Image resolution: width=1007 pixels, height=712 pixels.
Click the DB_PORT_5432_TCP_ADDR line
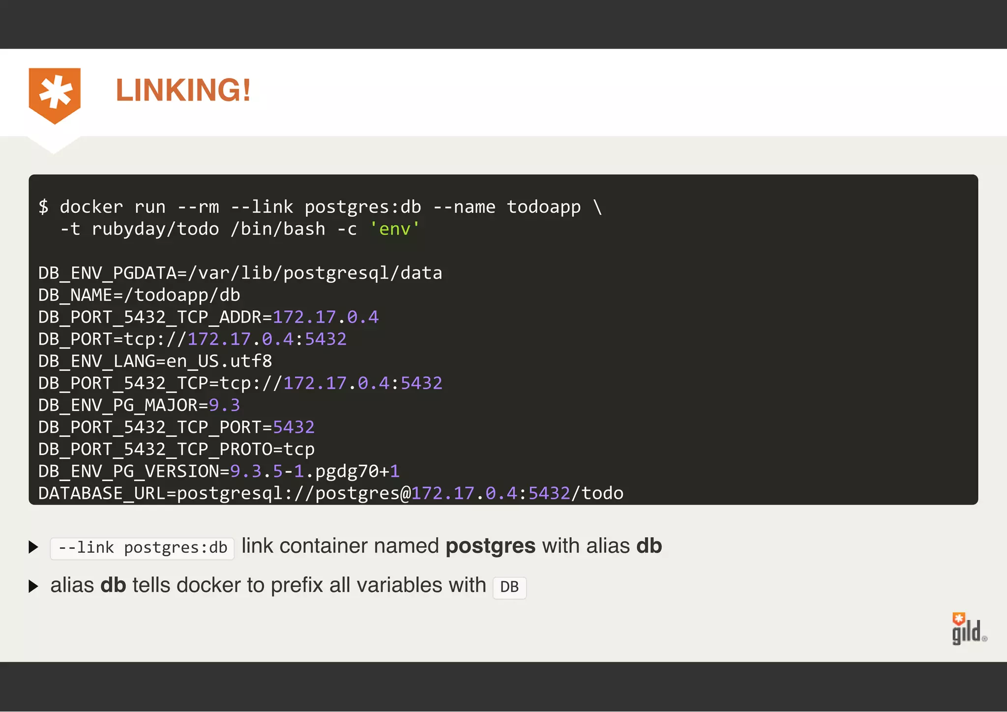(208, 317)
